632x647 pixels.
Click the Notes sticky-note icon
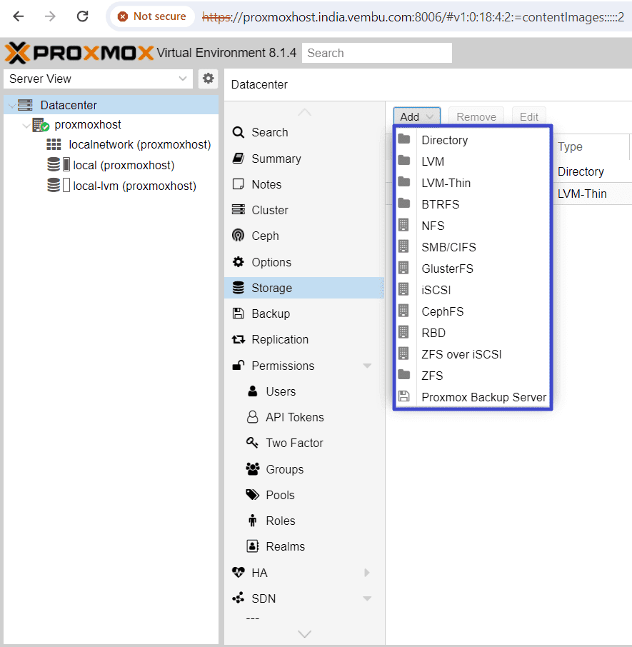click(x=238, y=184)
